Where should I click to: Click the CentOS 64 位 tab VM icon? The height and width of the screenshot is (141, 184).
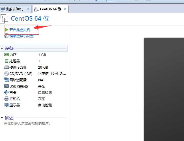click(37, 9)
